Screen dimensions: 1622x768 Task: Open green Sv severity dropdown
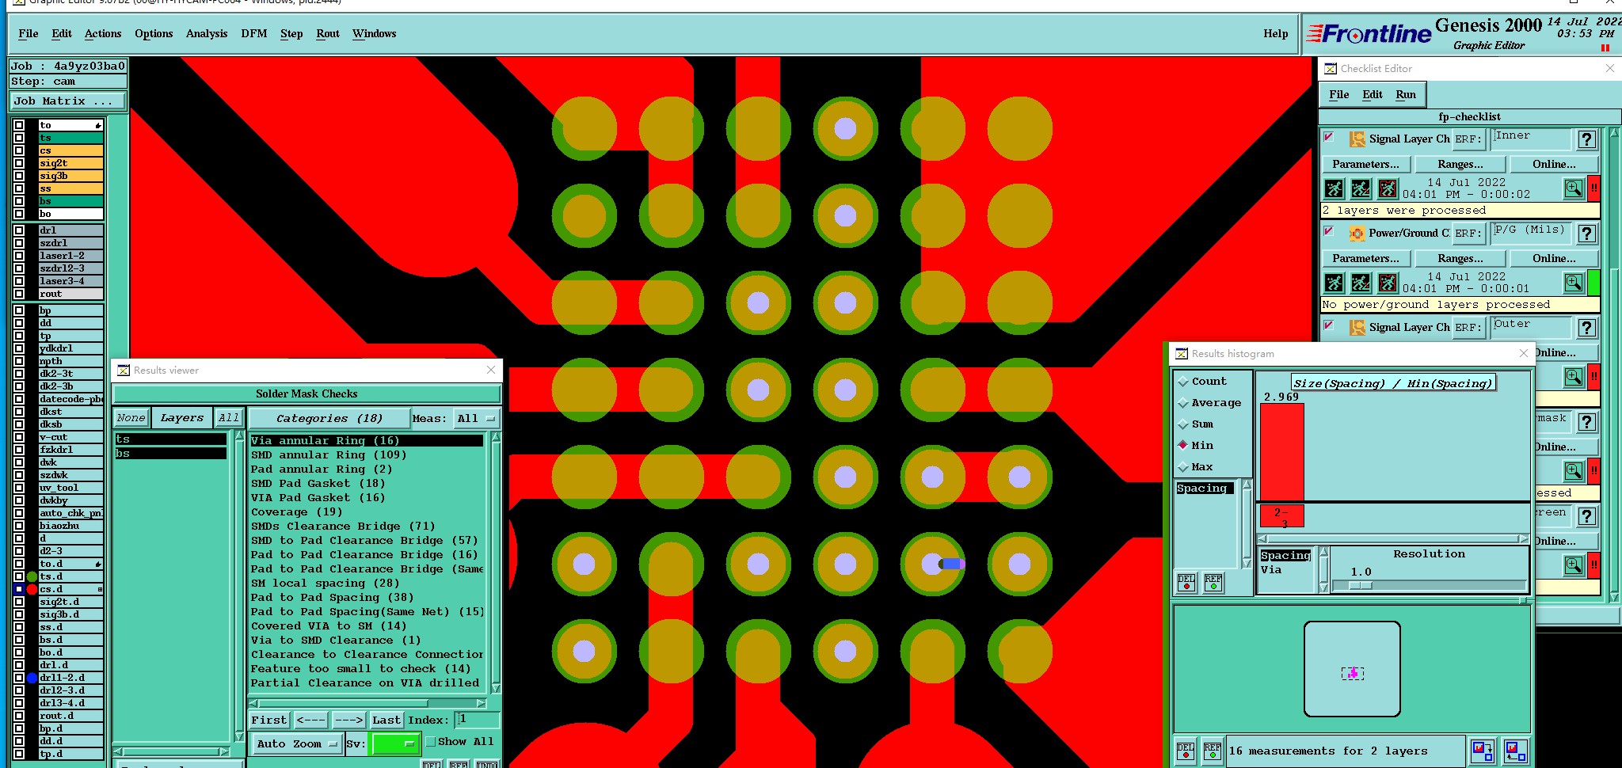(395, 743)
